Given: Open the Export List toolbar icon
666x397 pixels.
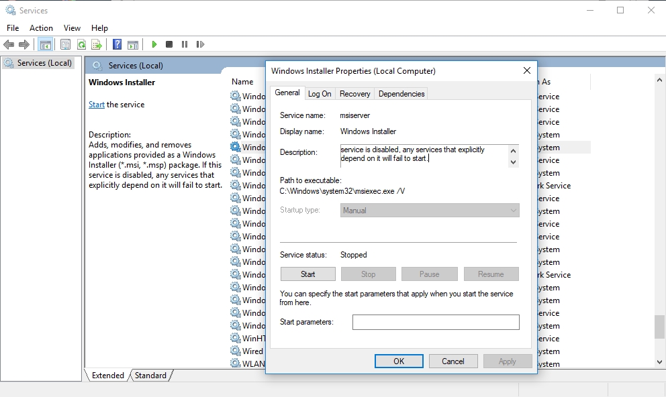Looking at the screenshot, I should (97, 44).
